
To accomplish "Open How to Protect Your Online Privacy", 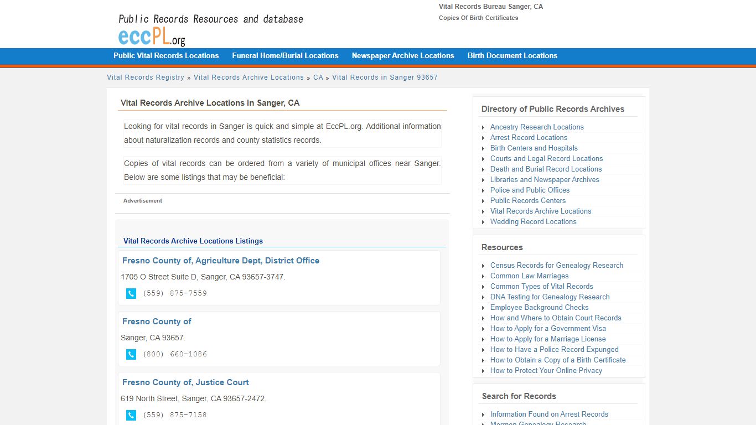I will [x=546, y=370].
